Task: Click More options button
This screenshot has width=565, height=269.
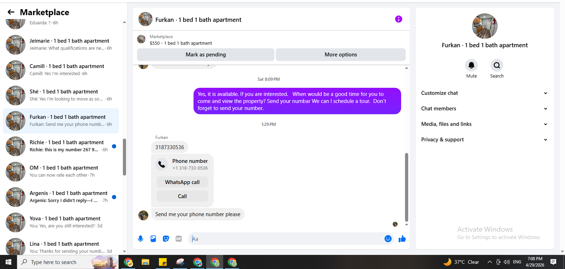Action: pos(341,55)
